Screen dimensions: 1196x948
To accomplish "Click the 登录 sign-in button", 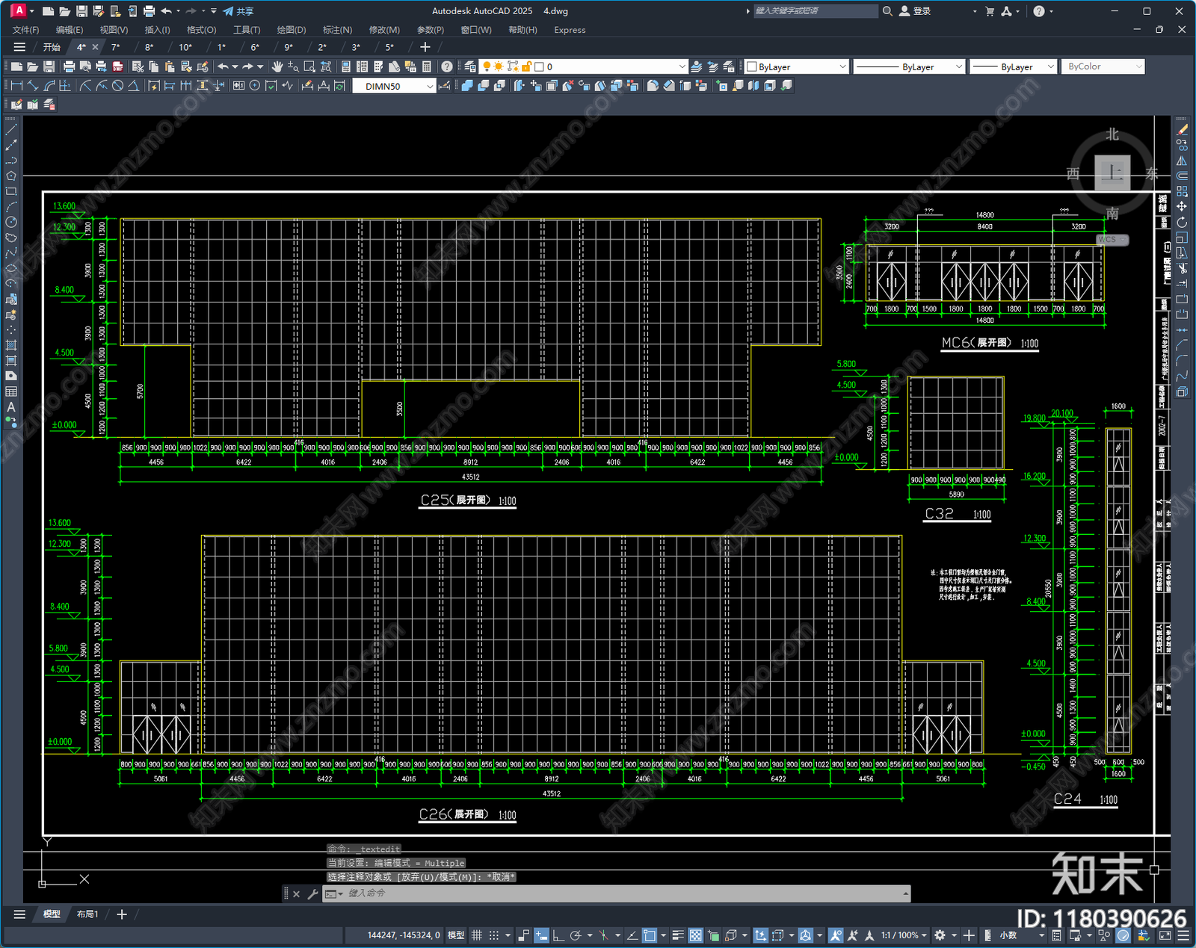I will tap(915, 11).
